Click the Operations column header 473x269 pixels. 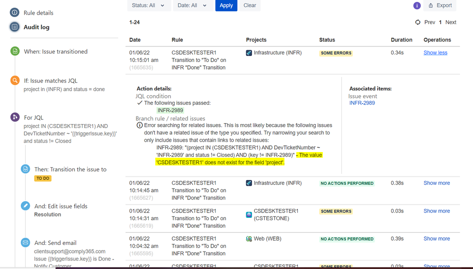[437, 40]
